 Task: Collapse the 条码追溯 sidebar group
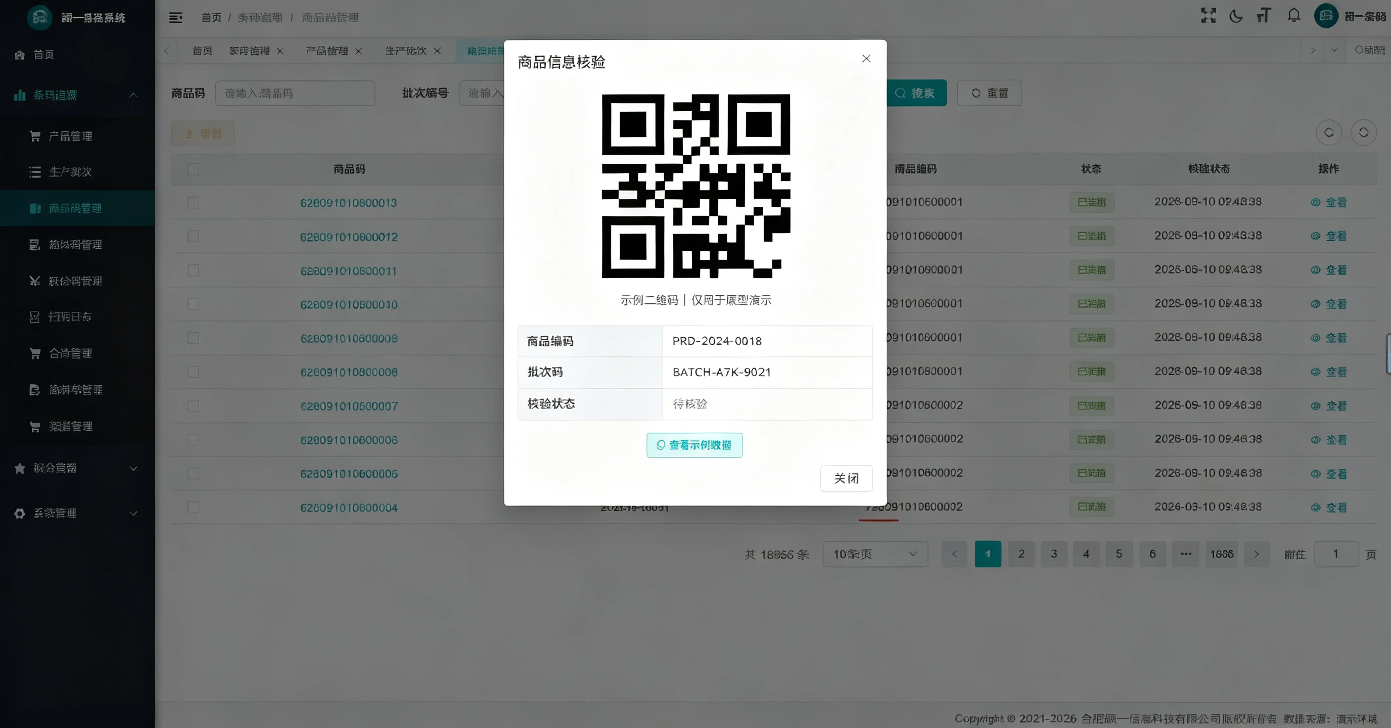tap(77, 95)
